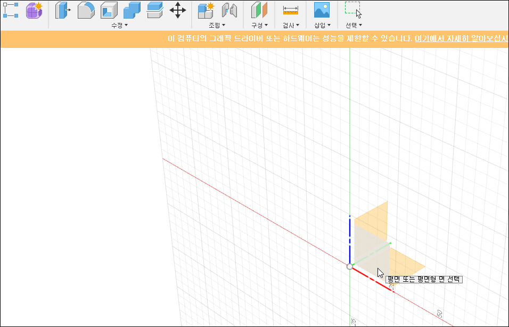Screen dimensions: 509x327
Task: Click the Combine bodies tool
Action: click(132, 10)
